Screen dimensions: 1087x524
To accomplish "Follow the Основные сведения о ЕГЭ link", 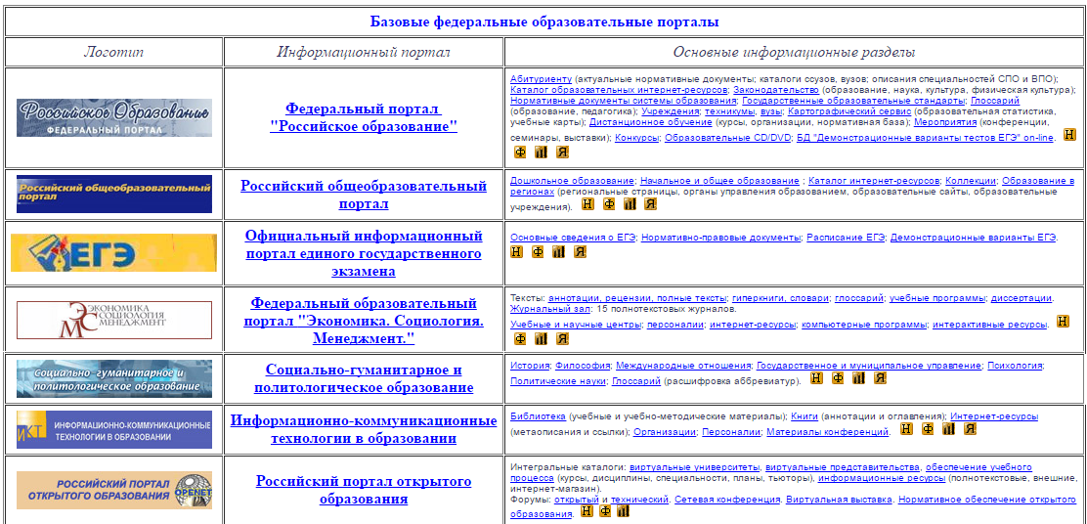I will click(x=573, y=237).
